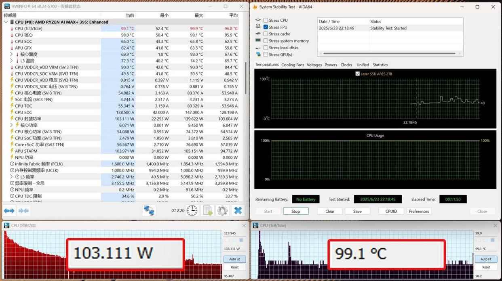Click the network remote monitoring icon
This screenshot has height=281, width=502.
click(x=149, y=210)
